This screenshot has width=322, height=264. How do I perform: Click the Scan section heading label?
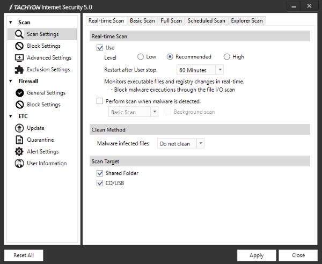point(24,23)
